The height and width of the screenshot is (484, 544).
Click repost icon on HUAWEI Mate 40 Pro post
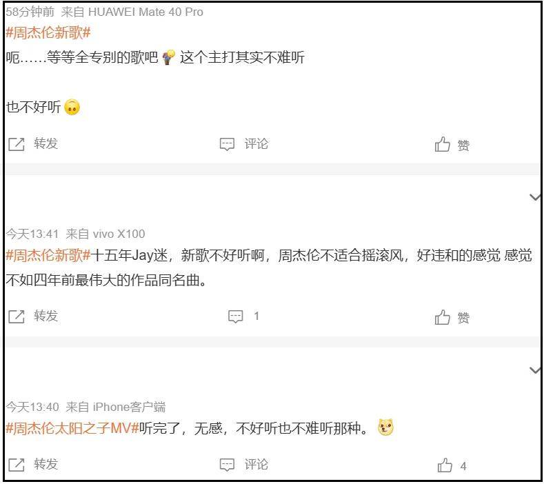[16, 144]
